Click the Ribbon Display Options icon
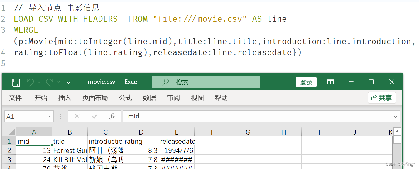 (330, 82)
